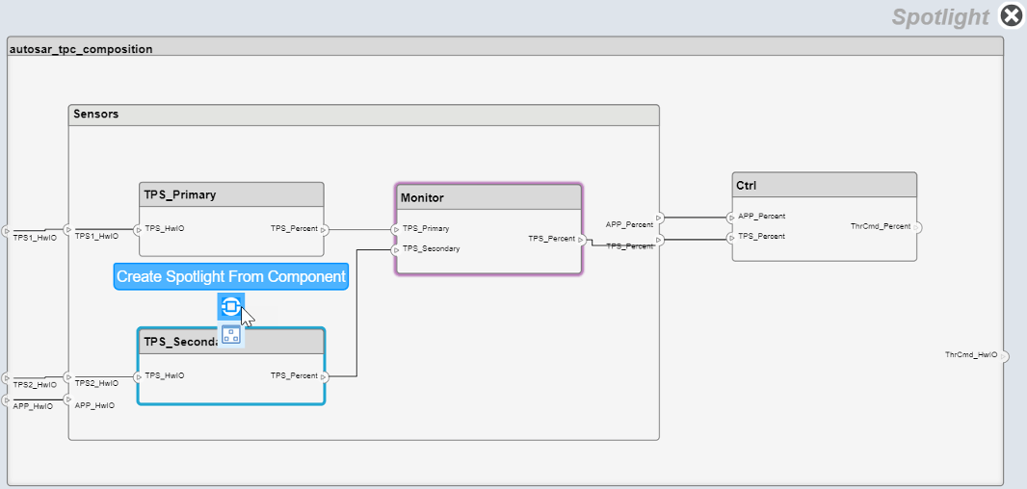The height and width of the screenshot is (489, 1027).
Task: Click the ThrCmd_HwIO output port
Action: click(x=1004, y=356)
